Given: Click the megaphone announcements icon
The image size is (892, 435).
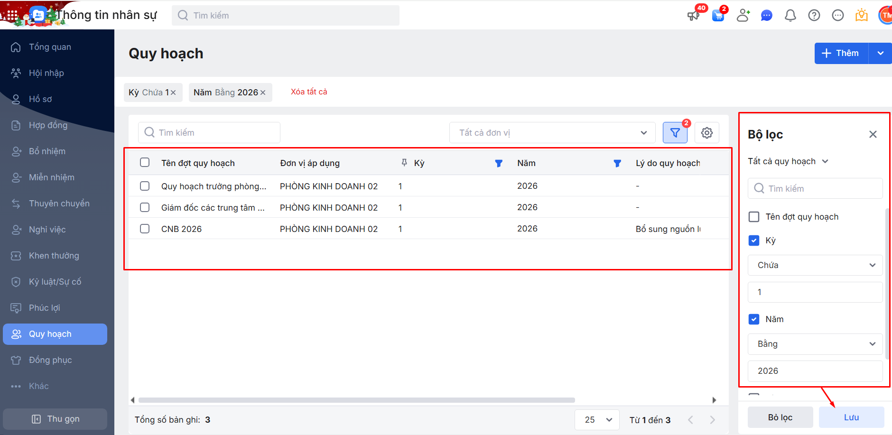Looking at the screenshot, I should [x=693, y=16].
